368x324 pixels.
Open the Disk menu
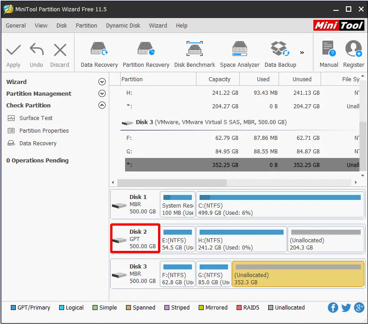[61, 26]
